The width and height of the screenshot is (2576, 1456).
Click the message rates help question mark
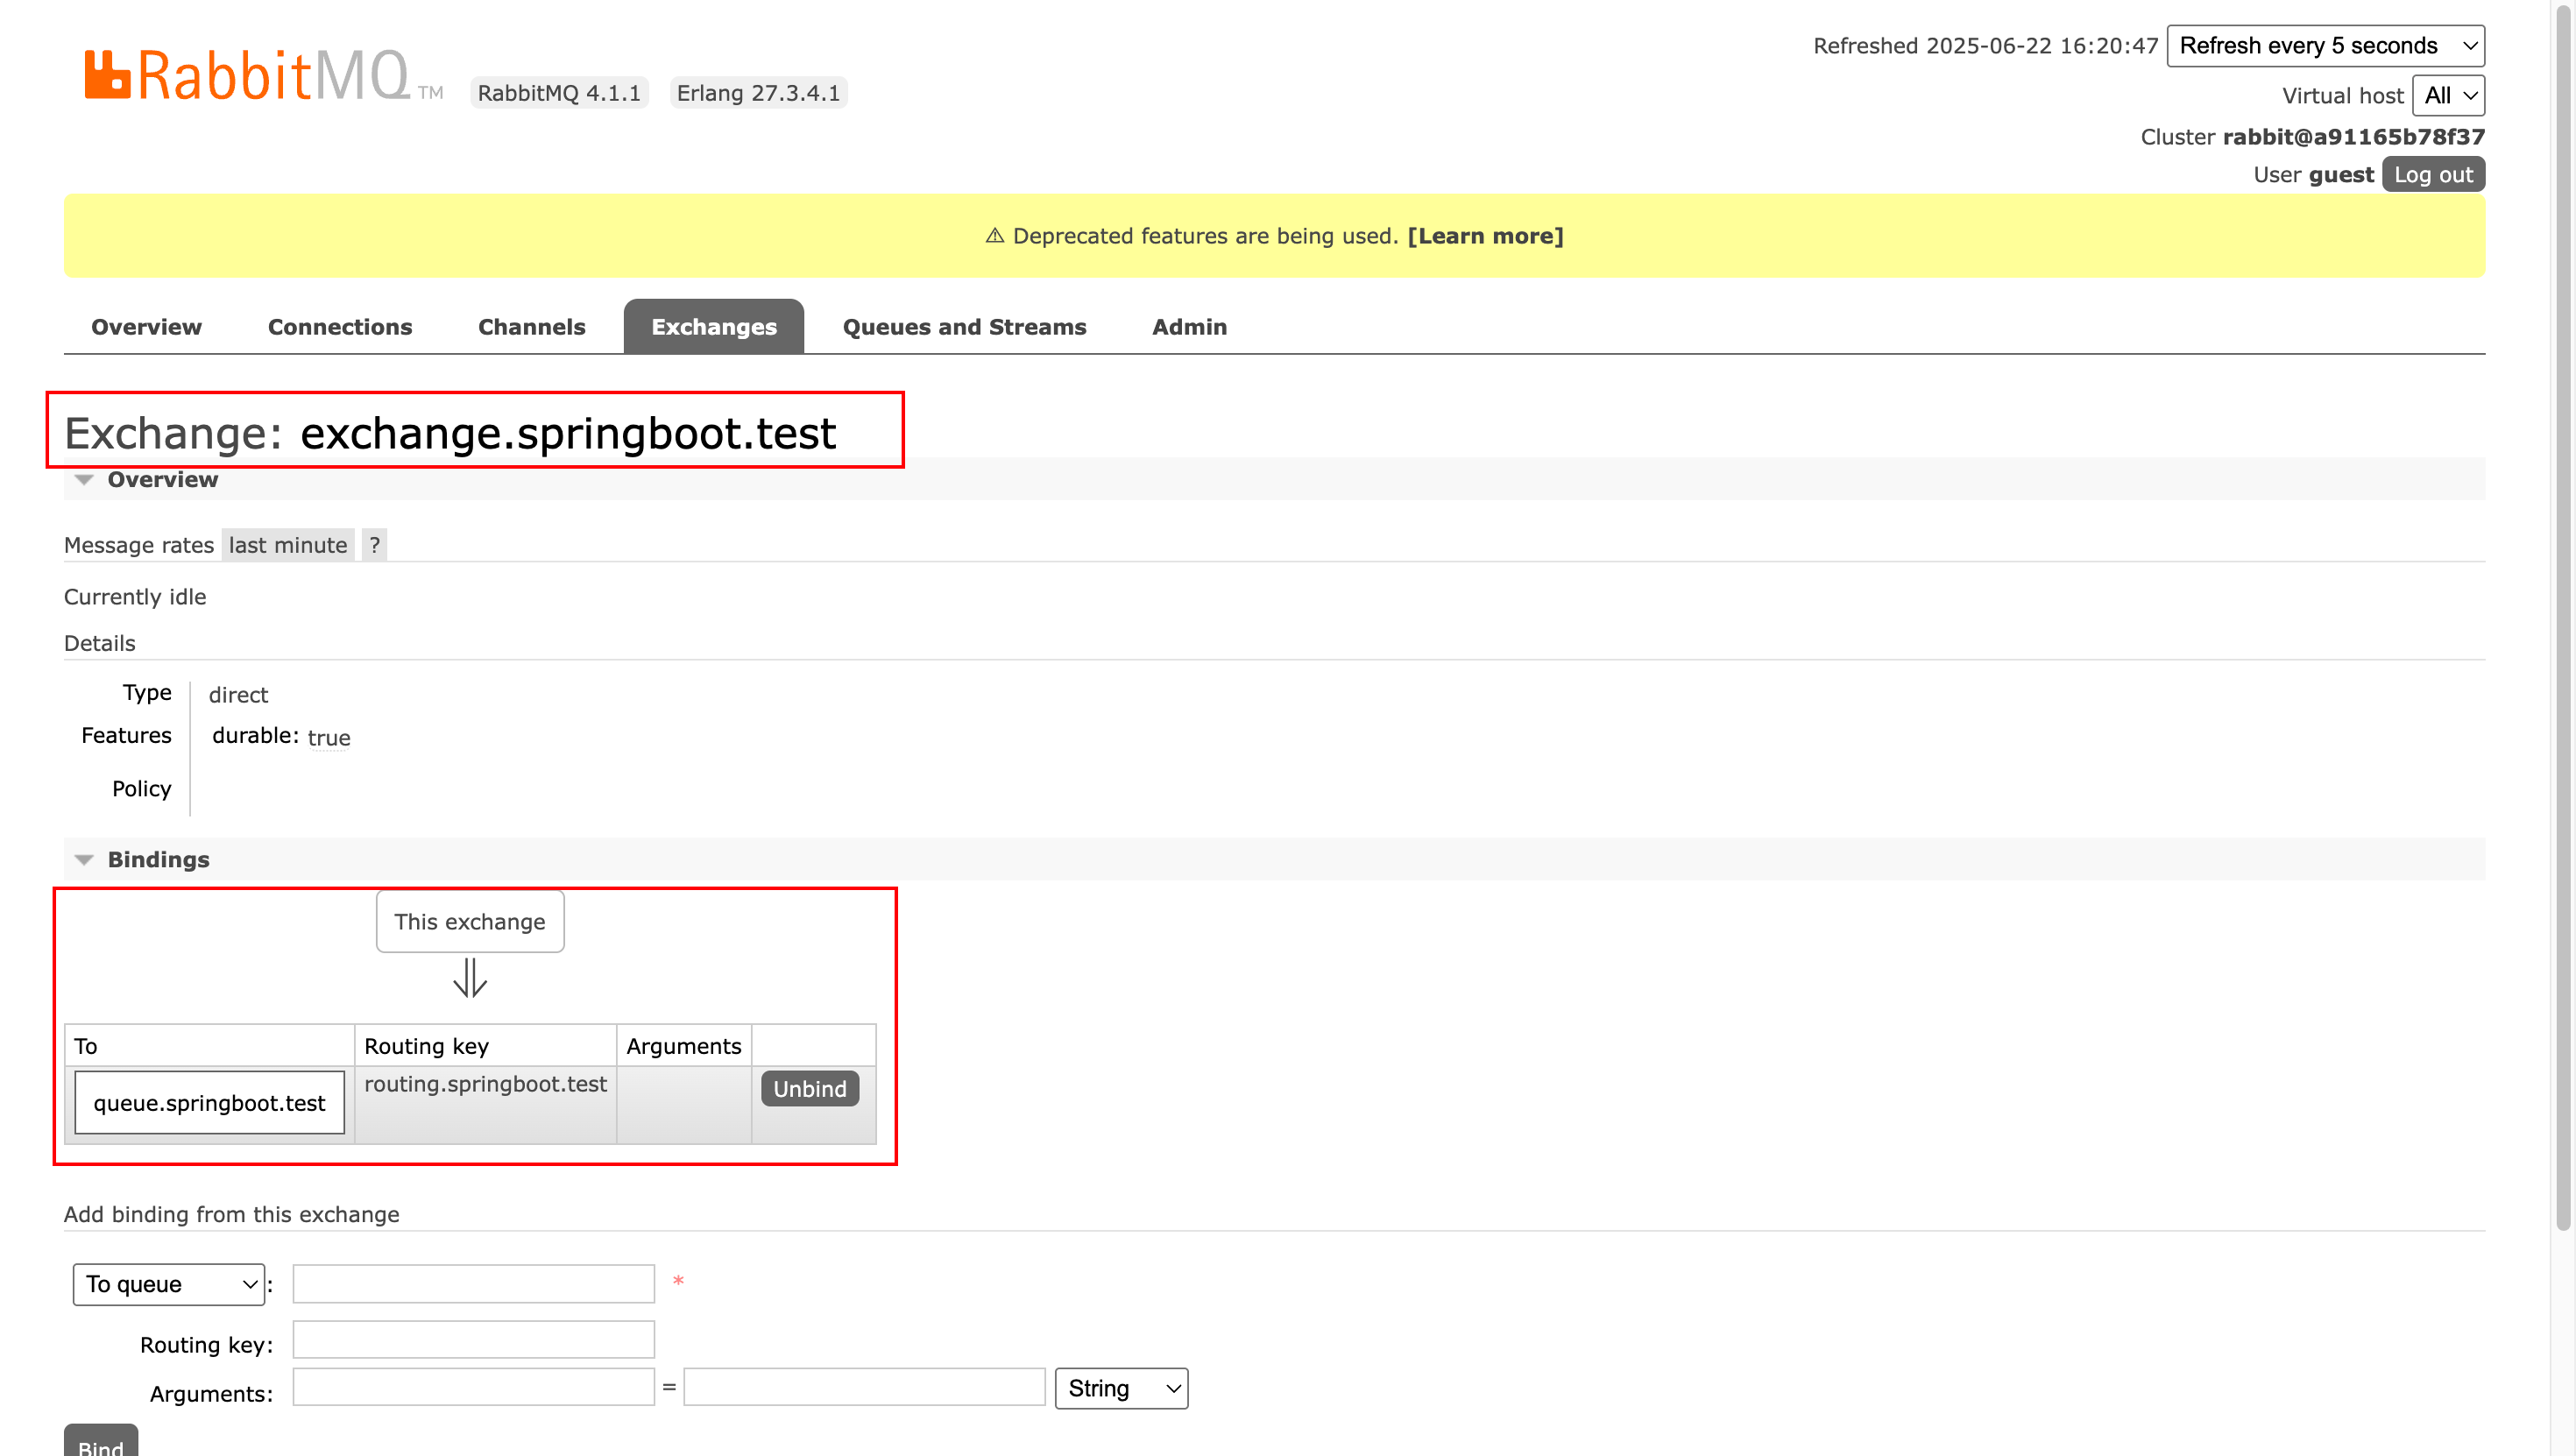pos(374,545)
